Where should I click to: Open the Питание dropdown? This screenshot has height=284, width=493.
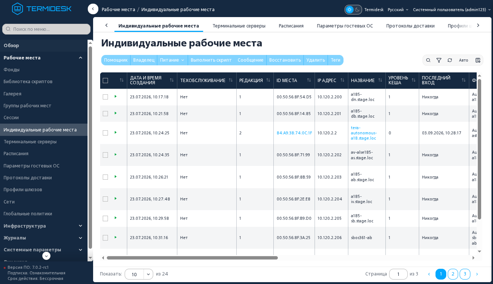[x=172, y=60]
